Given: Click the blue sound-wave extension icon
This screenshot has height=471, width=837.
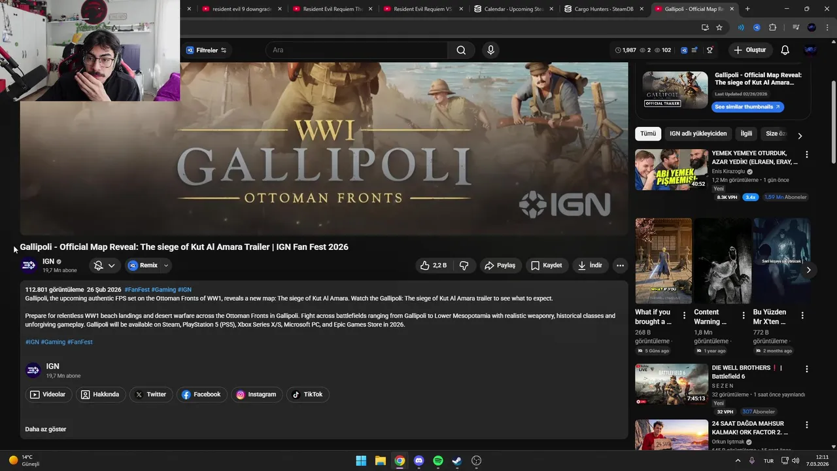Looking at the screenshot, I should [x=741, y=27].
